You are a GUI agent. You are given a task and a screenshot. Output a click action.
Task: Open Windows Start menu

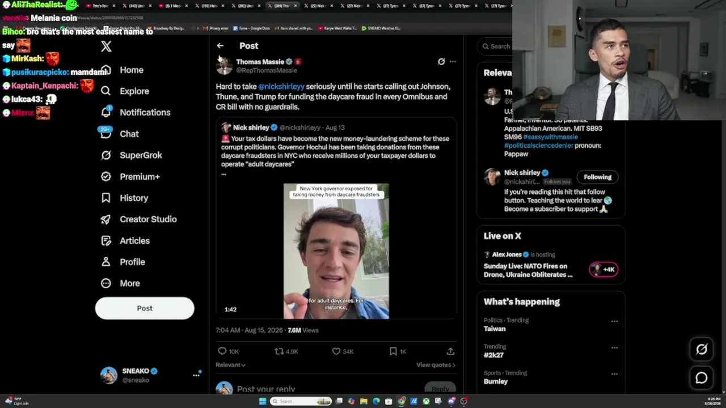point(262,401)
